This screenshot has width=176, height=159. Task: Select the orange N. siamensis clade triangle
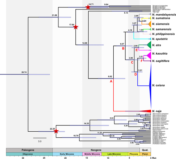pyautogui.click(x=149, y=24)
